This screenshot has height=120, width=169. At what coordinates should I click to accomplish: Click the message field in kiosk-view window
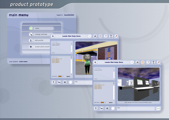coord(136,109)
